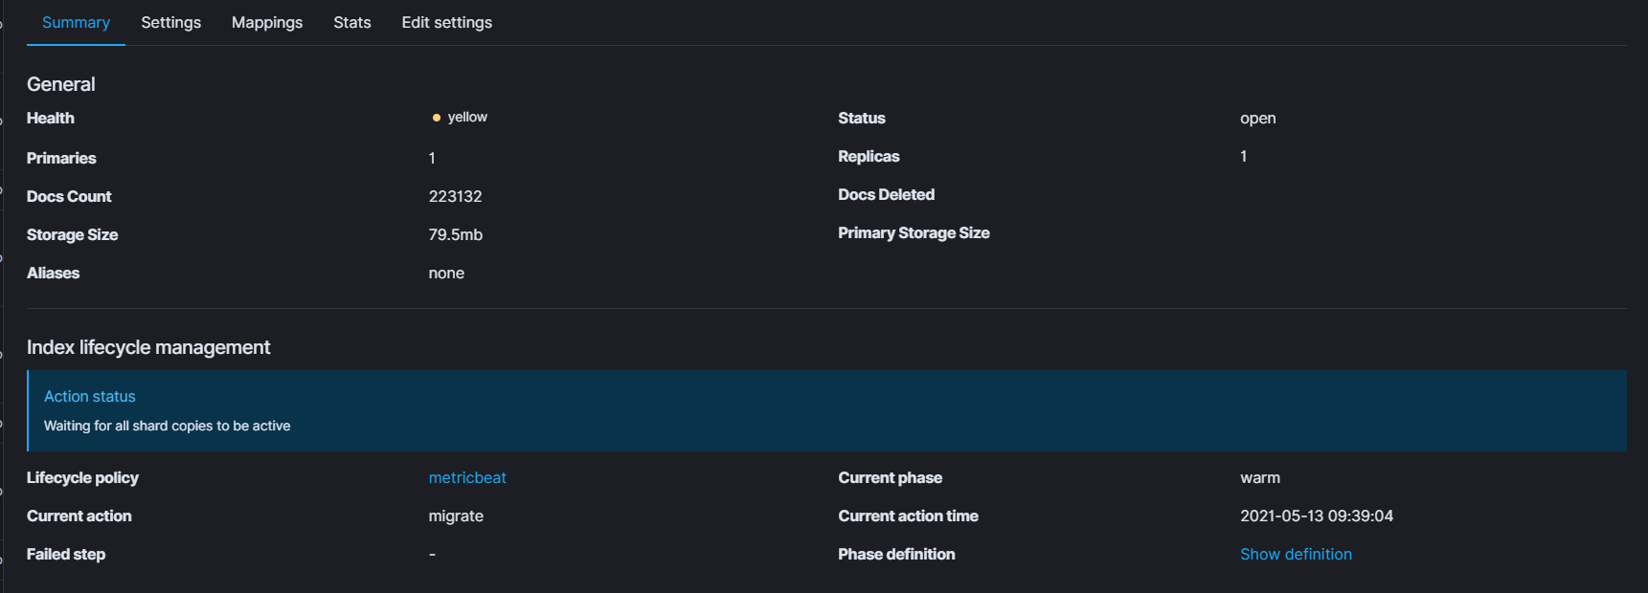Screen dimensions: 1648x593
Task: View the Stats tab
Action: point(351,23)
